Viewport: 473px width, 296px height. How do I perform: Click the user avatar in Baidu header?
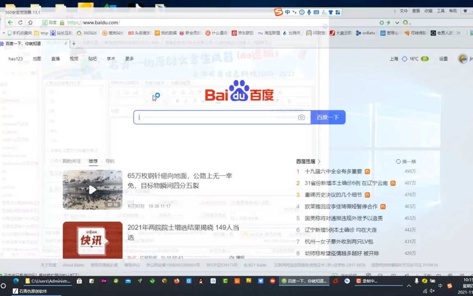[462, 59]
